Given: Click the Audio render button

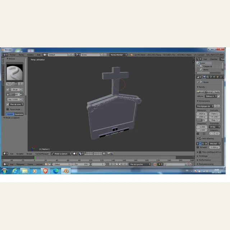Looking at the screenshot, I should 216,92.
